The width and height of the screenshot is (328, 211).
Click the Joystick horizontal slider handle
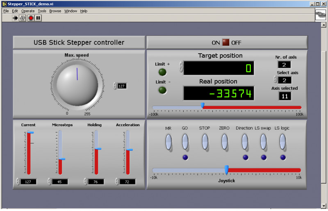point(227,170)
